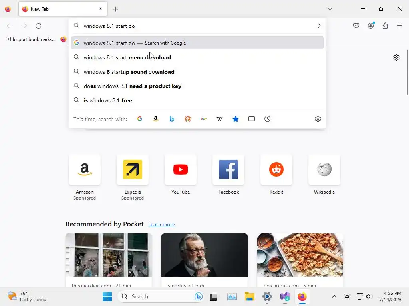
Task: Search history via clock icon
Action: coord(267,119)
